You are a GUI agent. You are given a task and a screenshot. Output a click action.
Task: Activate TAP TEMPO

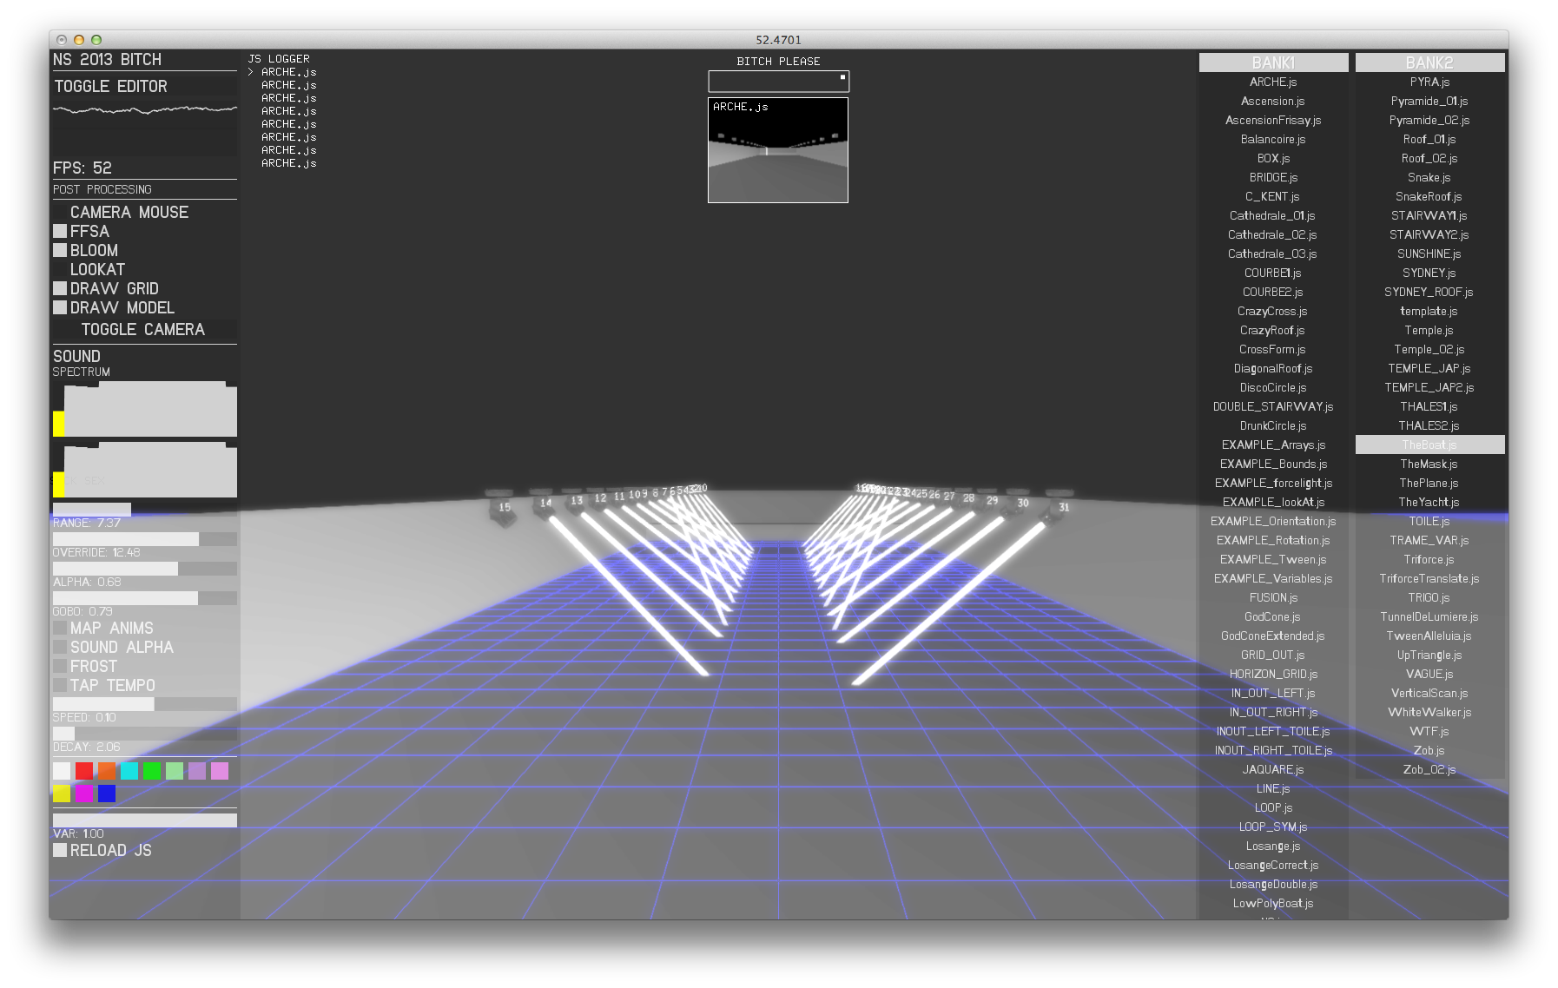pos(61,685)
